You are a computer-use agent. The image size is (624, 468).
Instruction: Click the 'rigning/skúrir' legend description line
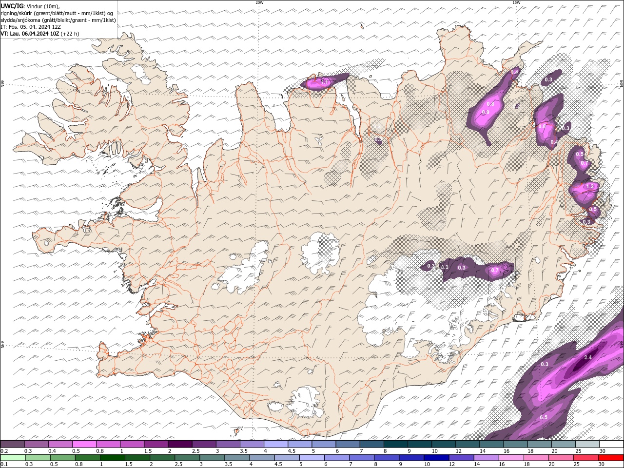coord(57,13)
